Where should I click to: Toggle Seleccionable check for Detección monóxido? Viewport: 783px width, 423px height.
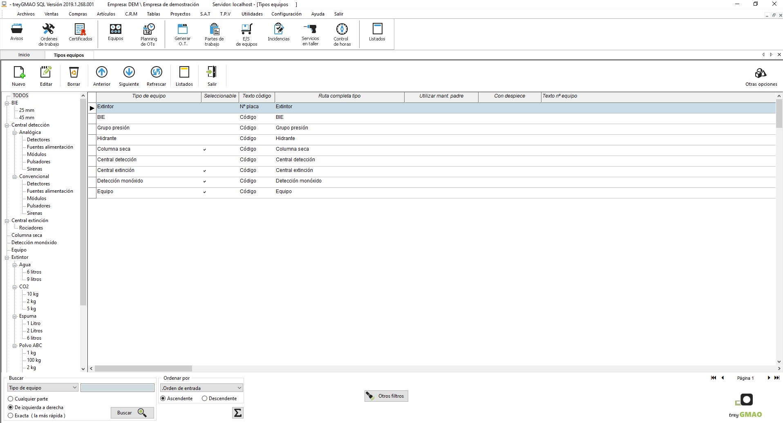pyautogui.click(x=205, y=181)
